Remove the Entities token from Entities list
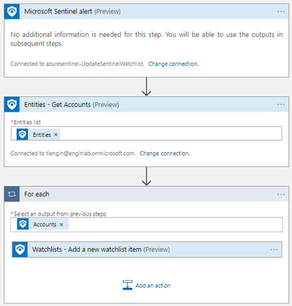The width and height of the screenshot is (292, 306). click(x=56, y=135)
